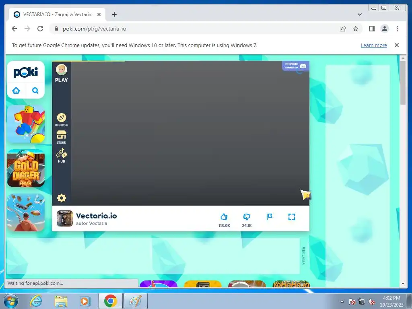Open Chrome three-dot menu
412x309 pixels.
click(398, 29)
